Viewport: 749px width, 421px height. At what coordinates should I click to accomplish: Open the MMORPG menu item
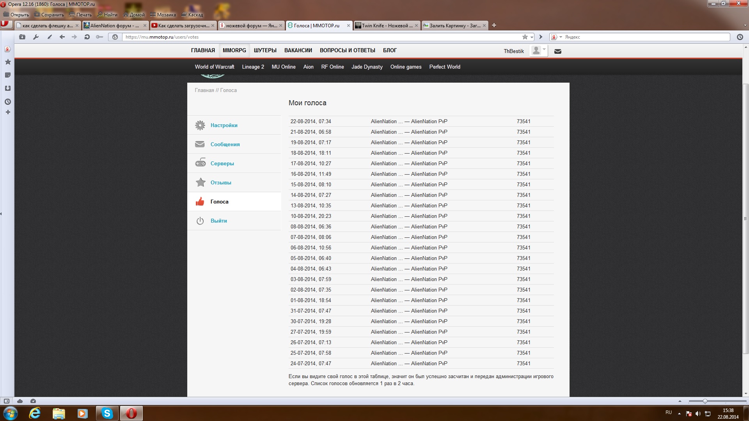(x=234, y=50)
